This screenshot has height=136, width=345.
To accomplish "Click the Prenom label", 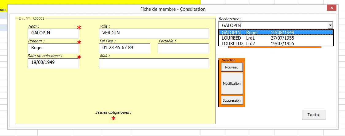I will 36,41.
